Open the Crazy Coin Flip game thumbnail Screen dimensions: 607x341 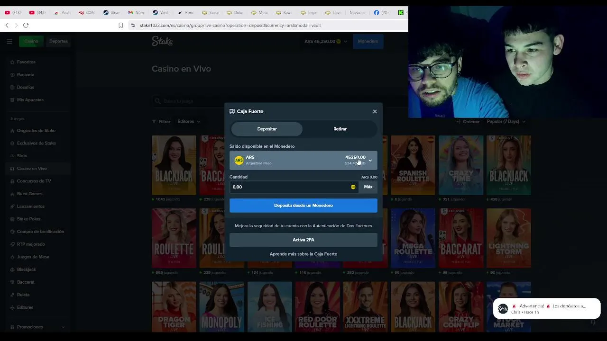click(x=460, y=306)
